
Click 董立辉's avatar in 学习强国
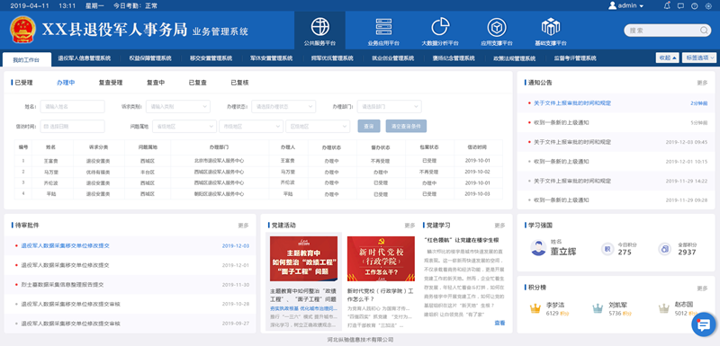538,248
